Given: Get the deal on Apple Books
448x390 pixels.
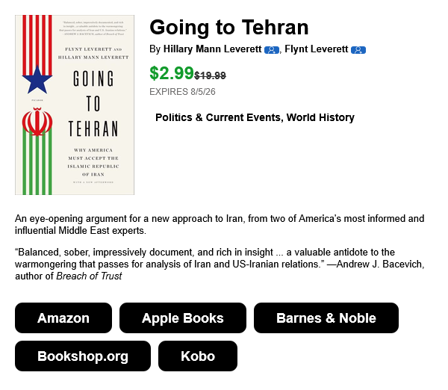Looking at the screenshot, I should [x=183, y=318].
